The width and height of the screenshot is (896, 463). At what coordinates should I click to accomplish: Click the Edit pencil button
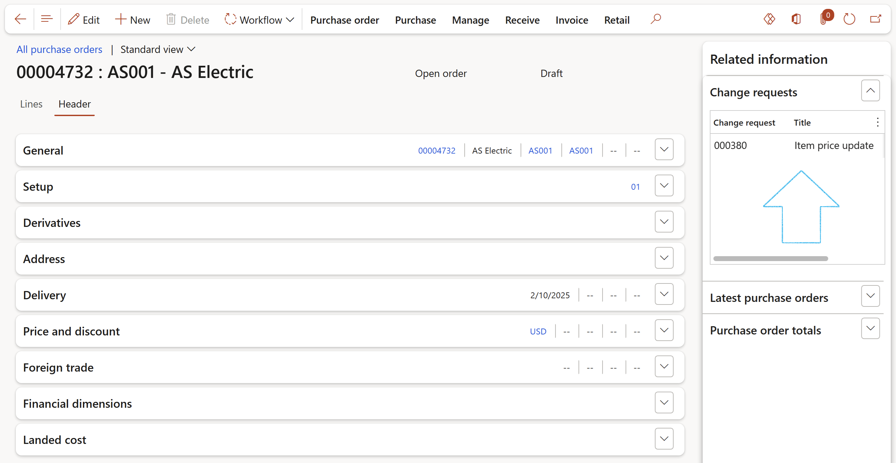click(84, 19)
